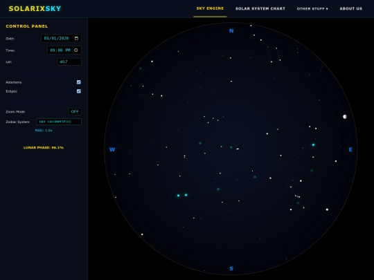The height and width of the screenshot is (280, 374).
Task: Click the S compass marker
Action: (231, 268)
